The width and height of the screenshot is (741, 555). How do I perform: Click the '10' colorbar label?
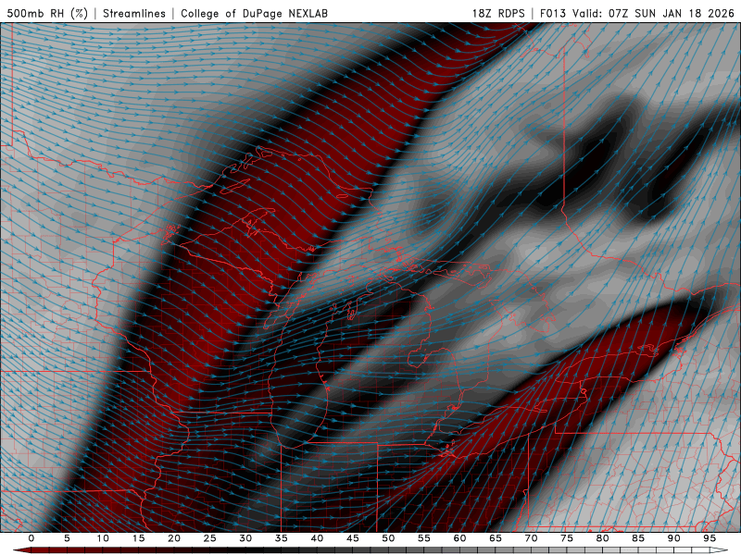pyautogui.click(x=103, y=538)
